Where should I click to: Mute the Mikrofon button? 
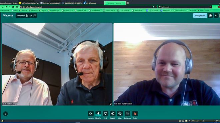(x=98, y=113)
